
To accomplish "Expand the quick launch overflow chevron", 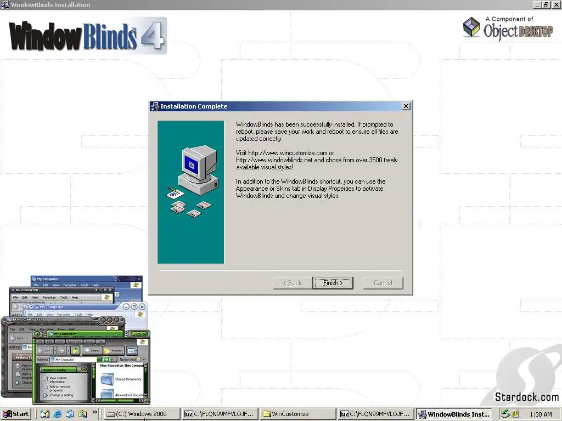I will tap(94, 412).
